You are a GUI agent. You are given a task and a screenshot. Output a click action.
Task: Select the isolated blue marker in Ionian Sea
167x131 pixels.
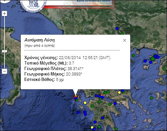point(78,112)
